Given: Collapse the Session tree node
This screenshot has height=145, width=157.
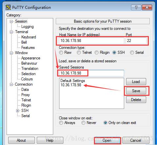Looking at the screenshot, I should [x=11, y=21].
